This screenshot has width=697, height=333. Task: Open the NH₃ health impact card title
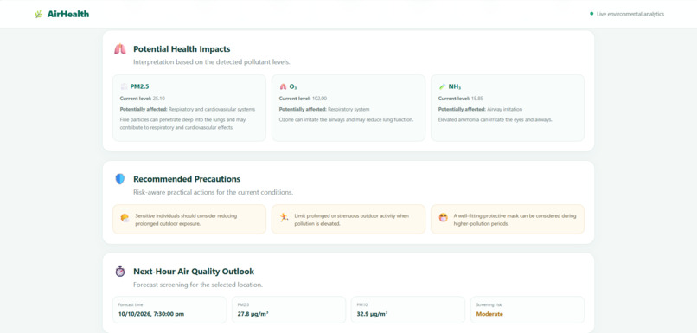coord(455,86)
